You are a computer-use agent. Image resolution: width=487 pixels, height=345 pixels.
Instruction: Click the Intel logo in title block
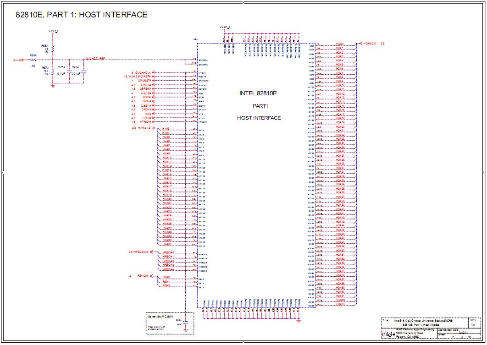pos(388,334)
